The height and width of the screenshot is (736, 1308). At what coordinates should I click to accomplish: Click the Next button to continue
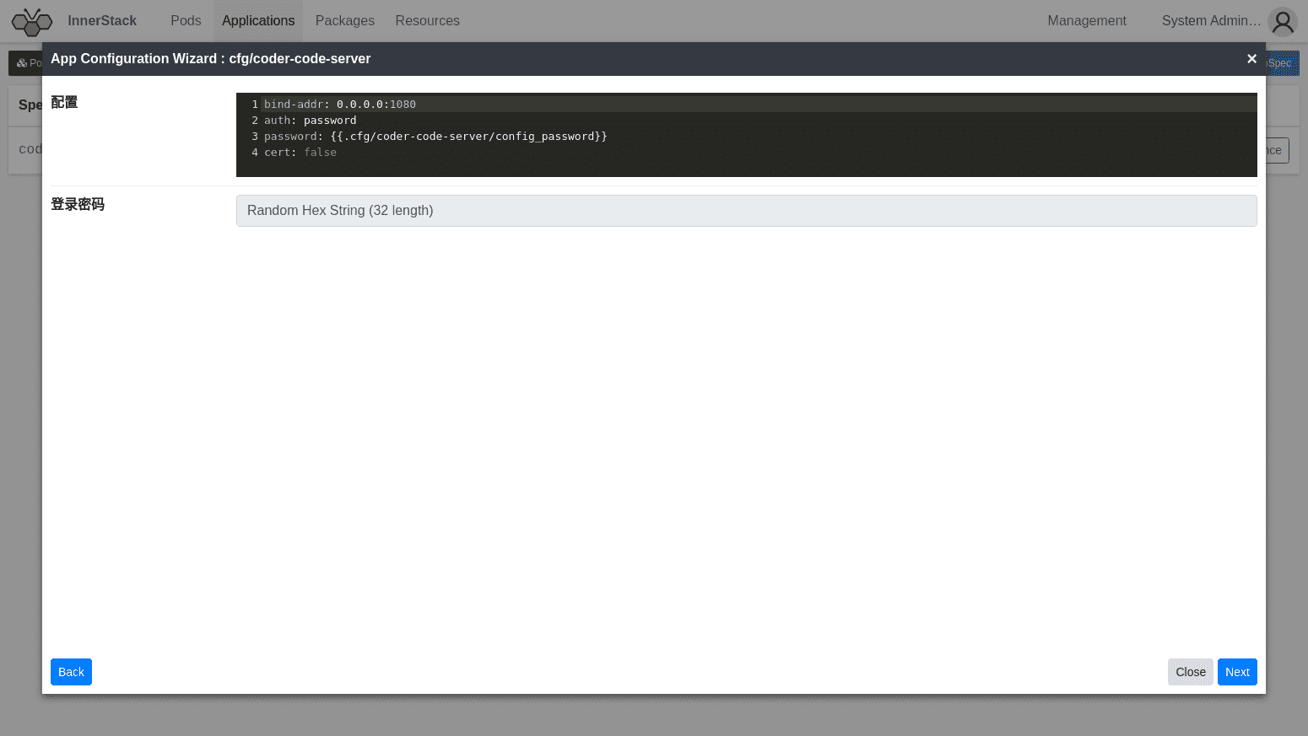[x=1237, y=672]
